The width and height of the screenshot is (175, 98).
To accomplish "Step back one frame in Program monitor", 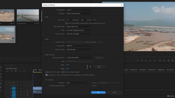I will coord(142,60).
